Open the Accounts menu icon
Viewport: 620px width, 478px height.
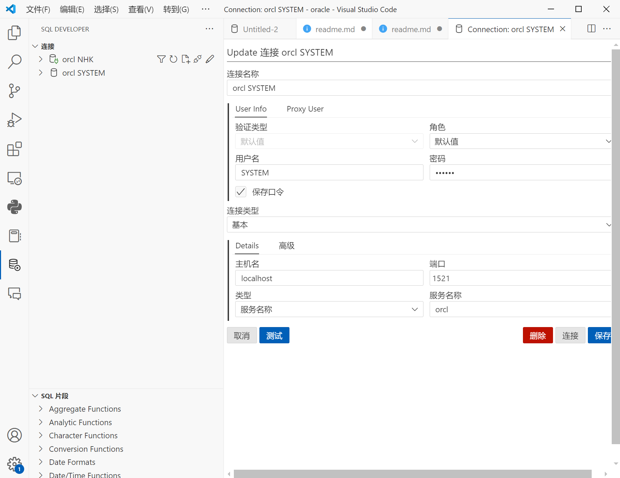[14, 435]
